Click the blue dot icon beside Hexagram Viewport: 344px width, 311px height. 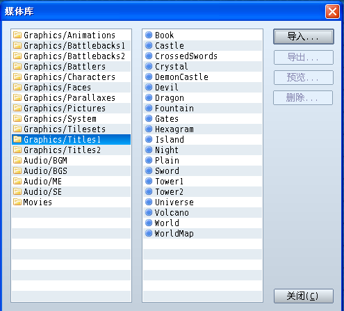pyautogui.click(x=149, y=129)
